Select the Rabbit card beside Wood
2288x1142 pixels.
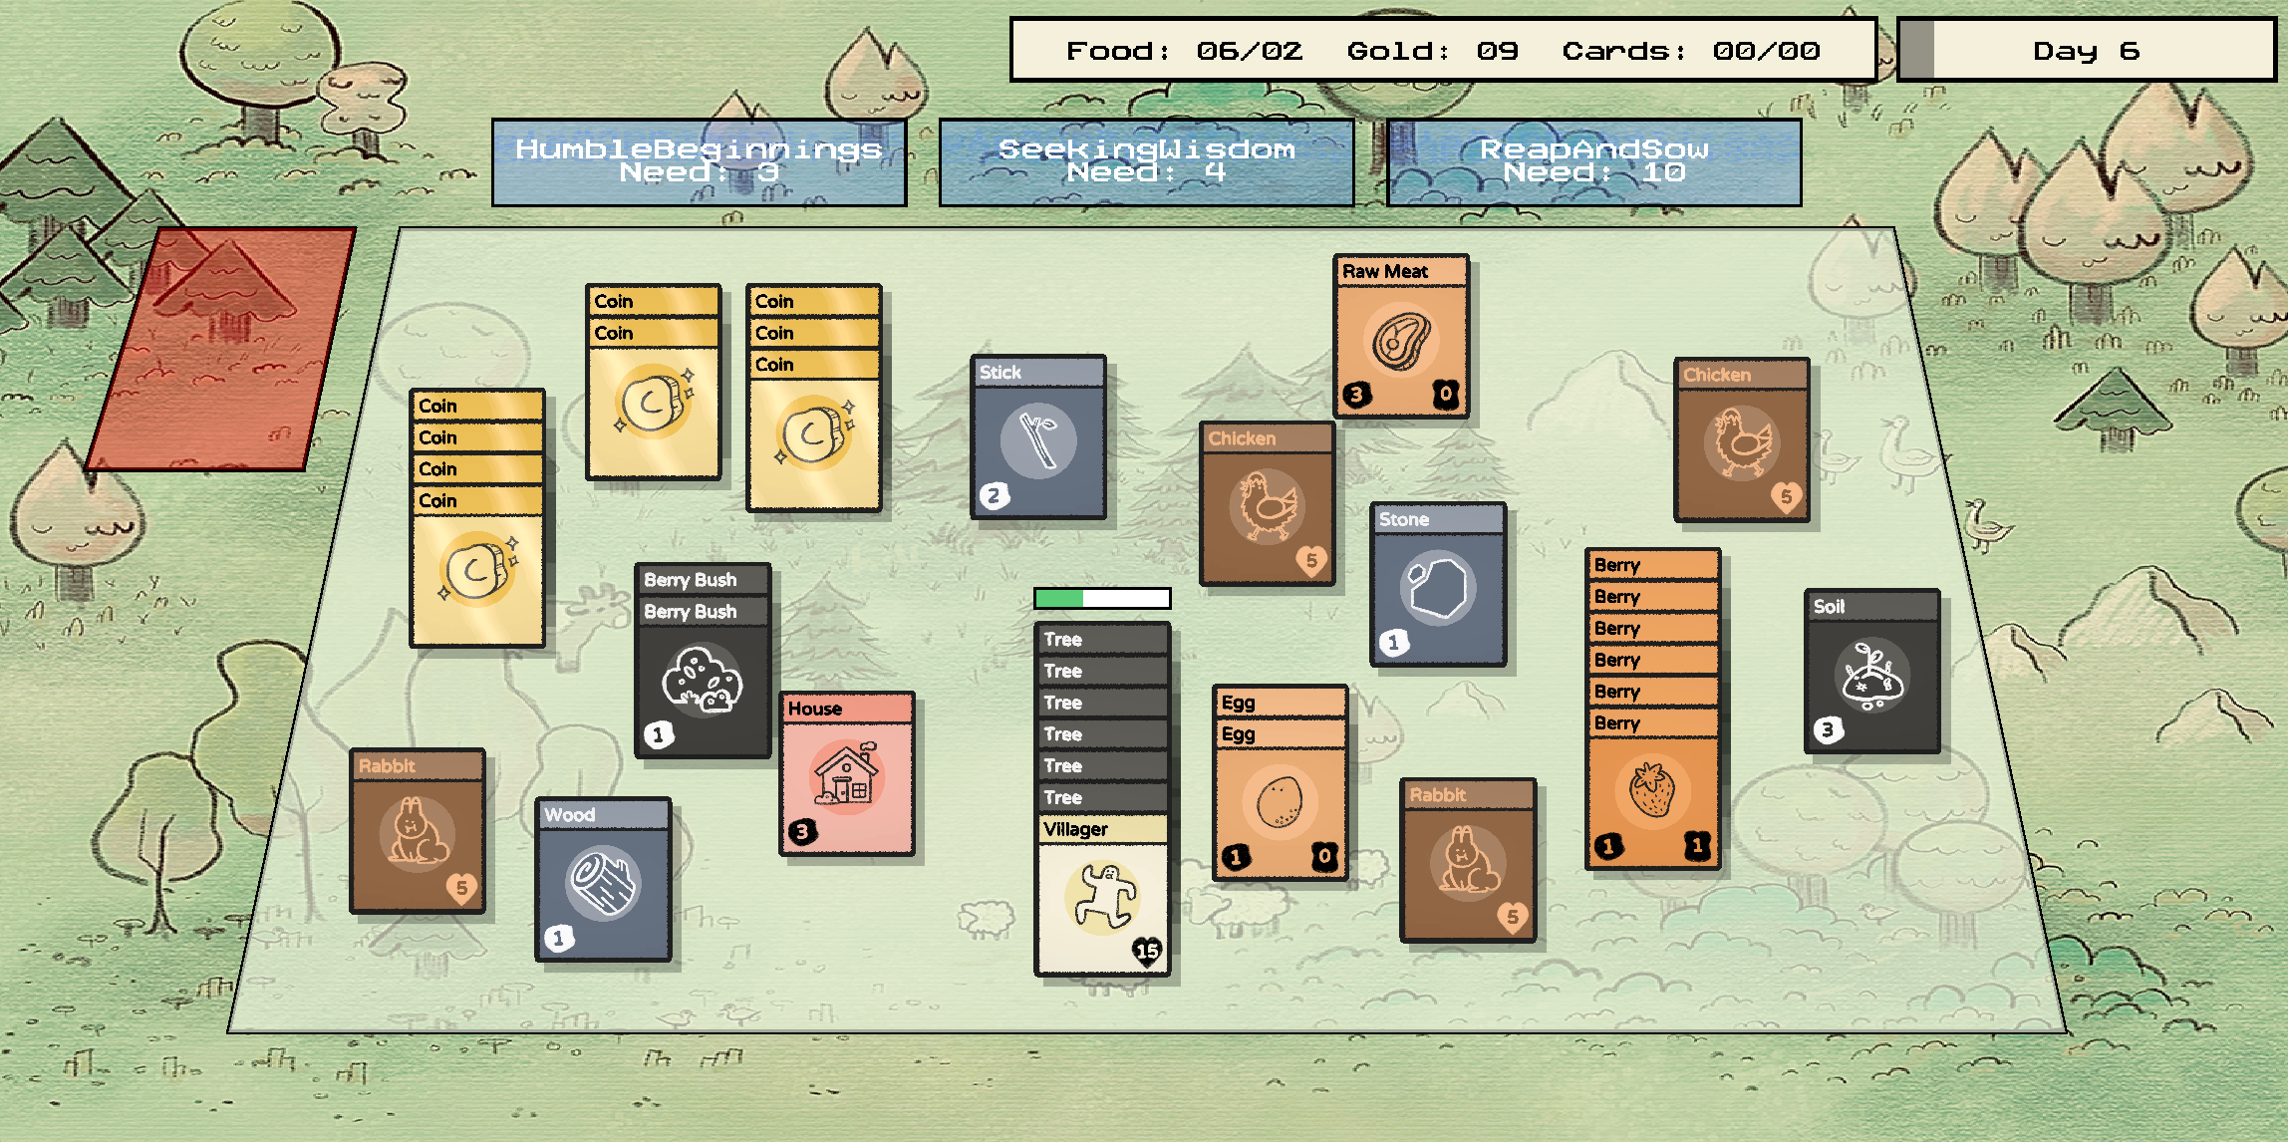pyautogui.click(x=418, y=831)
